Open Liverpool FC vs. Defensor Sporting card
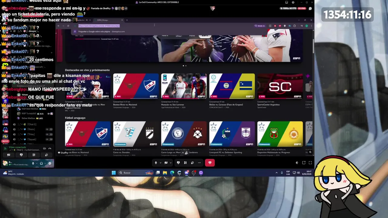Image resolution: width=388 pixels, height=218 pixels. point(232,134)
